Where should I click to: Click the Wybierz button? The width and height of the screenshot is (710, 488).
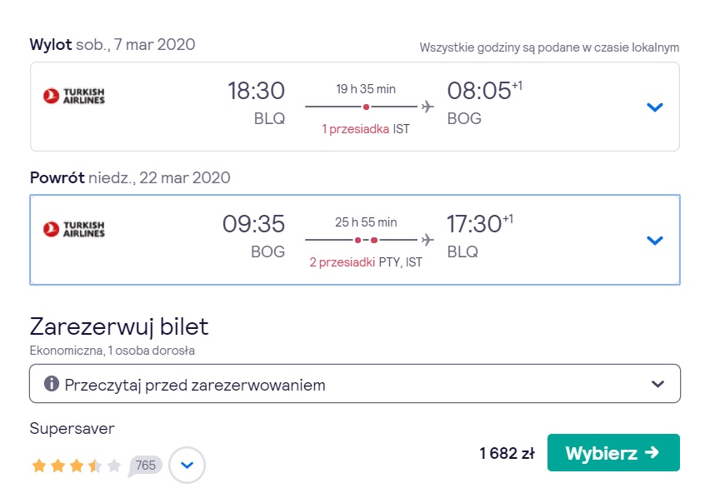click(x=613, y=453)
